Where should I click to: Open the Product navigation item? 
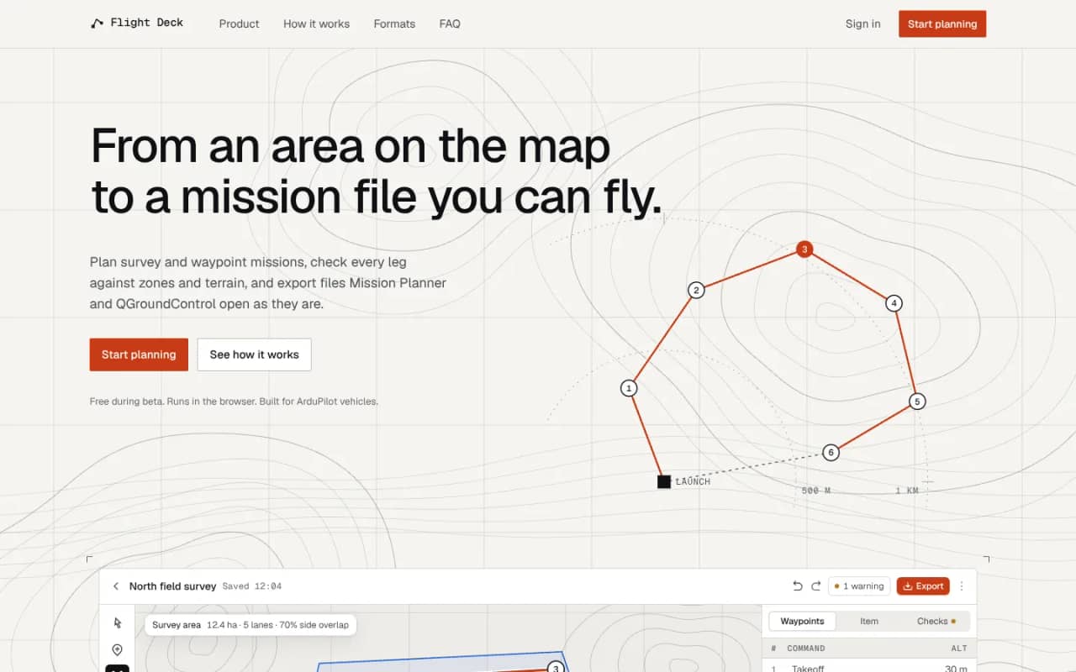[x=239, y=24]
